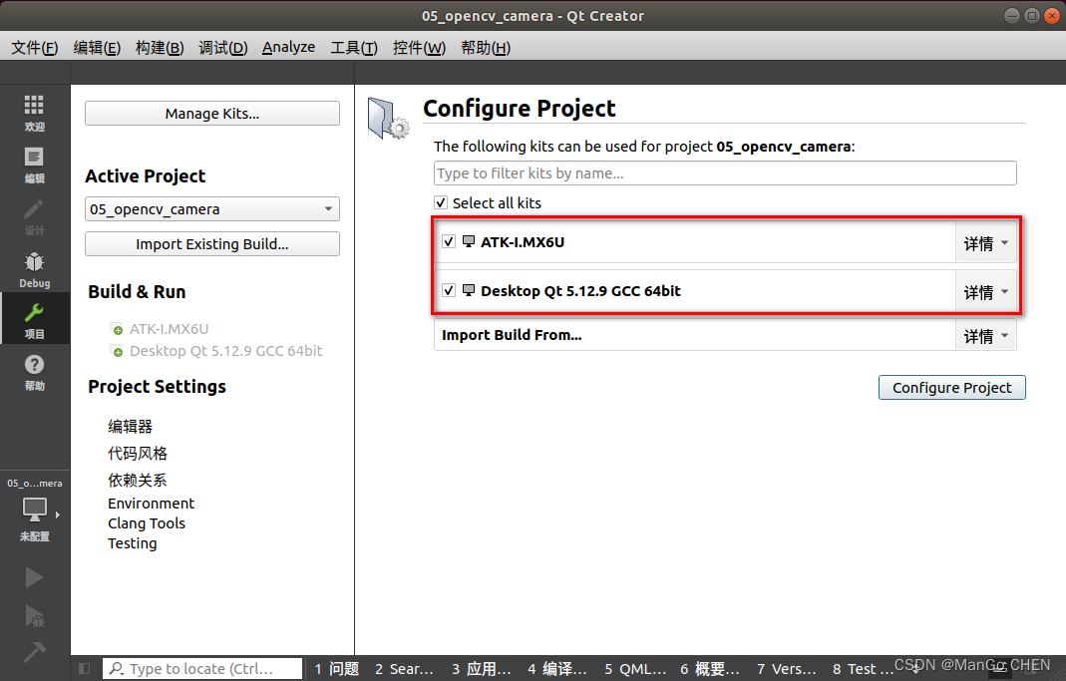Expand ATK-I.MX6U details dropdown

pos(986,242)
